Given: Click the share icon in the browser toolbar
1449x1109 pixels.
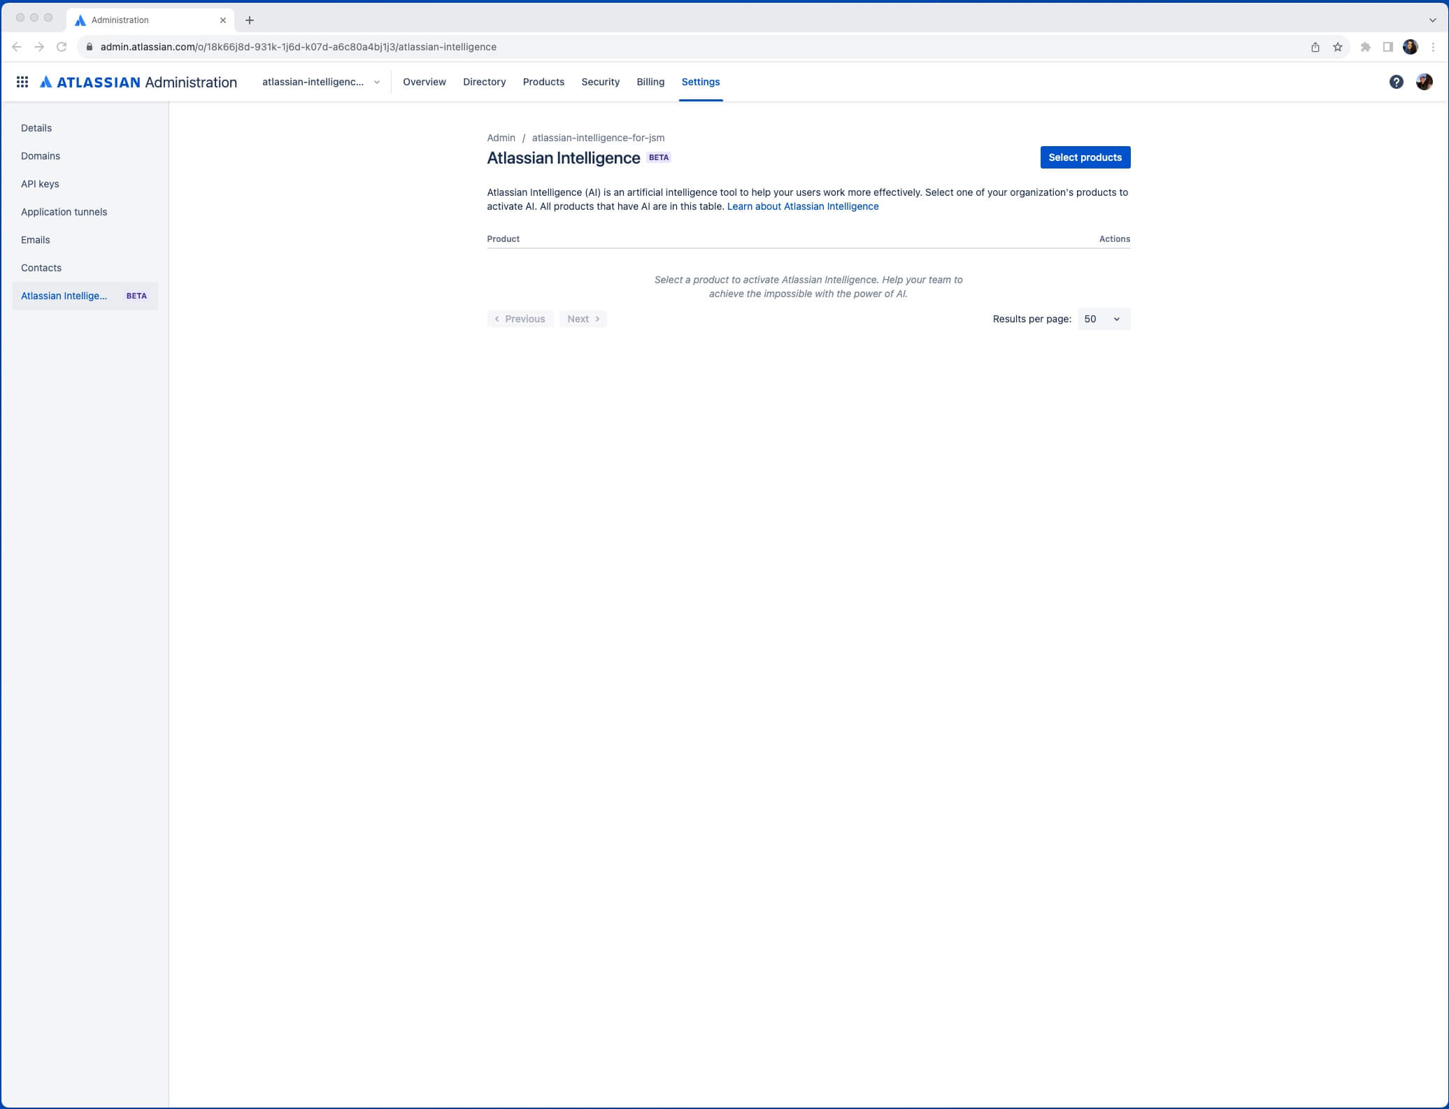Looking at the screenshot, I should pyautogui.click(x=1315, y=47).
